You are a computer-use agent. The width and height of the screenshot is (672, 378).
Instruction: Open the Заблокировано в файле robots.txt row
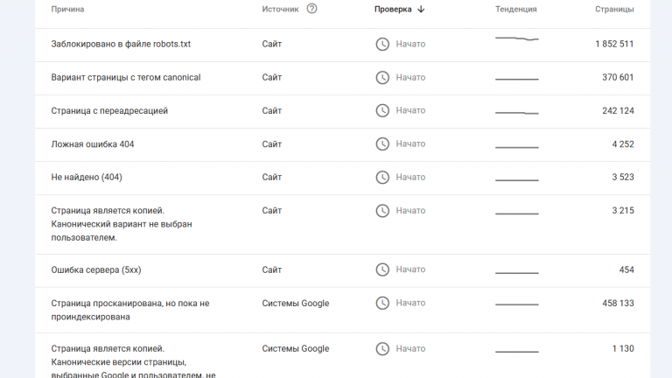(121, 44)
